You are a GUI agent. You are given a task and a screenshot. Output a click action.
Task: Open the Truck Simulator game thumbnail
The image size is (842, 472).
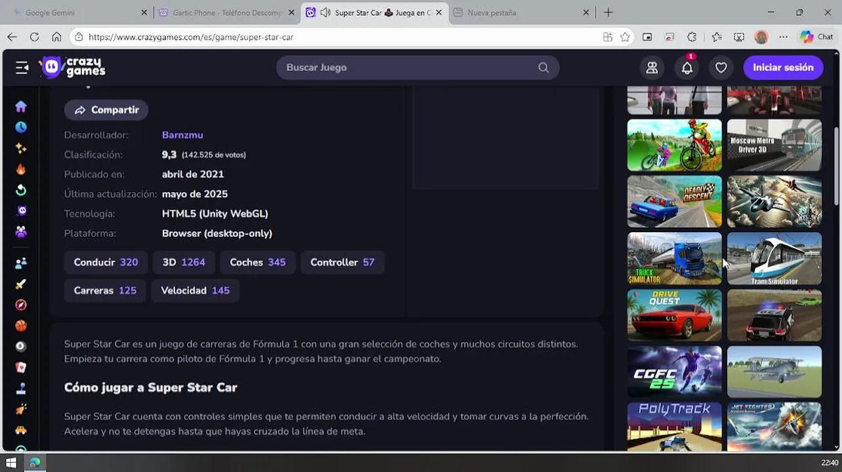(674, 258)
